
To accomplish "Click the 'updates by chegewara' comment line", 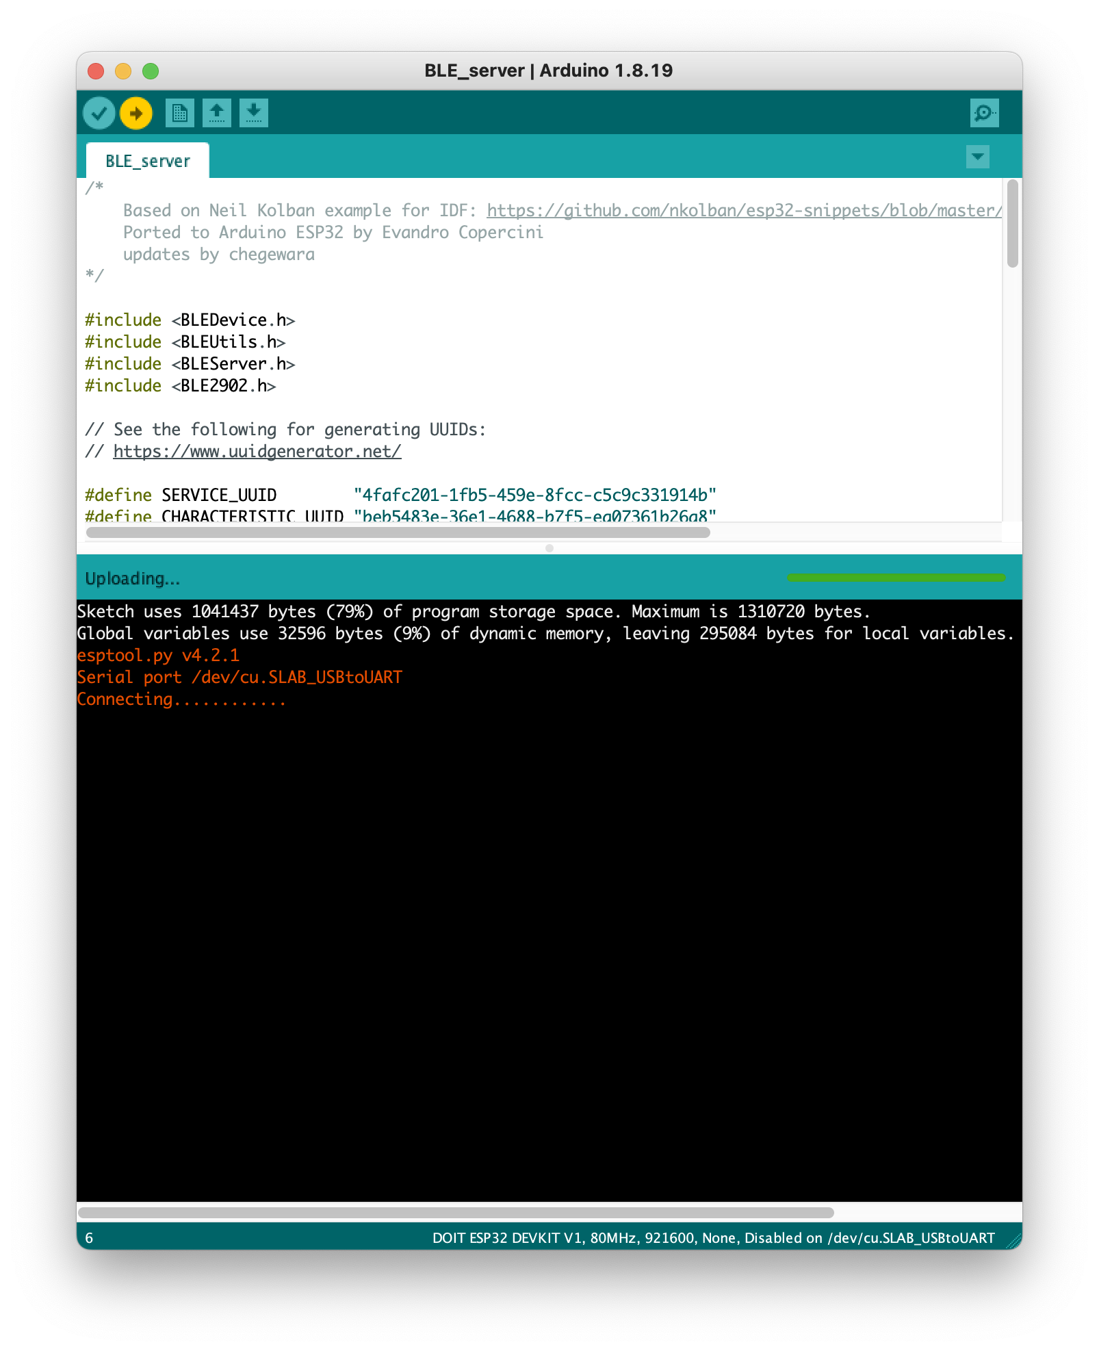I will pyautogui.click(x=219, y=254).
